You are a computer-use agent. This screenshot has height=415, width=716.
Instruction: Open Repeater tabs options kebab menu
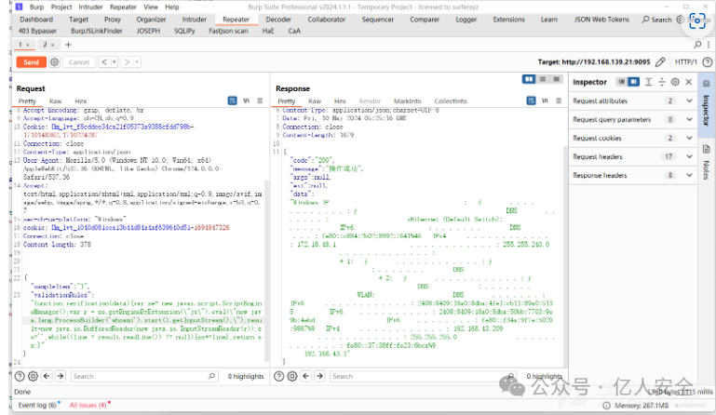coord(709,45)
